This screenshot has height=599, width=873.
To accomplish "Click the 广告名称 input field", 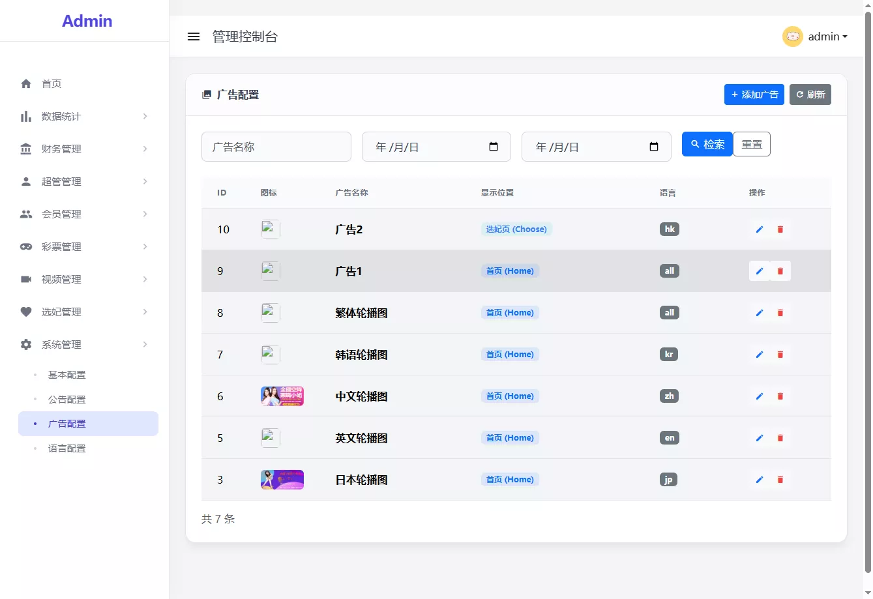I will [276, 147].
